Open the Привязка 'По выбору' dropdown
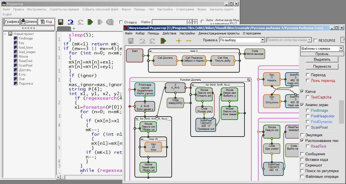Screen dimensions: 346x184 [x=262, y=40]
